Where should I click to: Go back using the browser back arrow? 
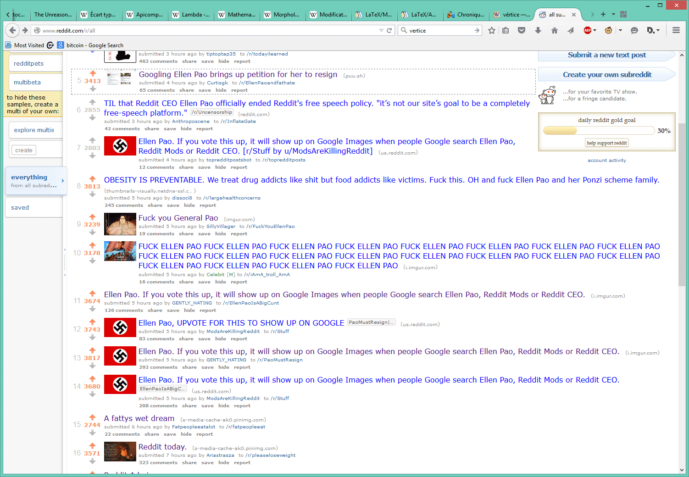[12, 30]
